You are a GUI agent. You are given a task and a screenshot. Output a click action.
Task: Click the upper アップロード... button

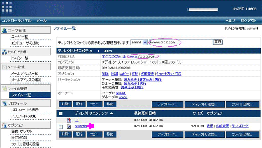167,105
